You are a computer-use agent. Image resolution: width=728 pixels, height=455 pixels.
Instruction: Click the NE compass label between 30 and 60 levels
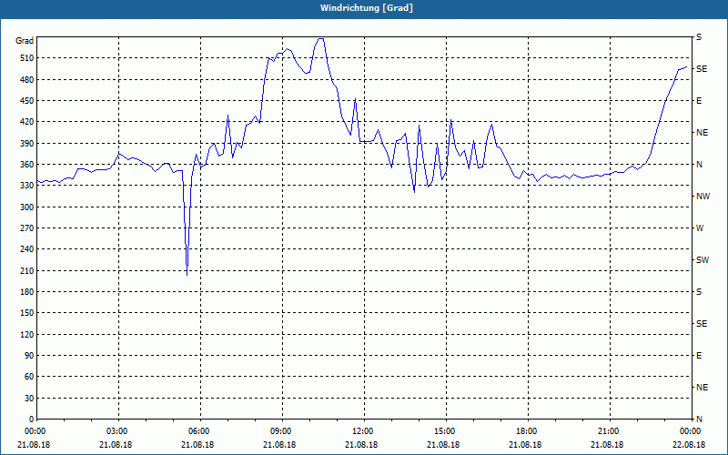pos(702,388)
